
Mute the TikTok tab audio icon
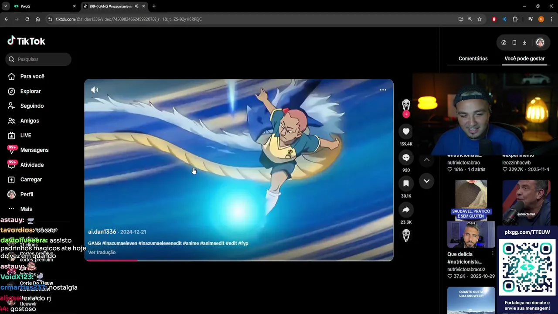(x=136, y=6)
